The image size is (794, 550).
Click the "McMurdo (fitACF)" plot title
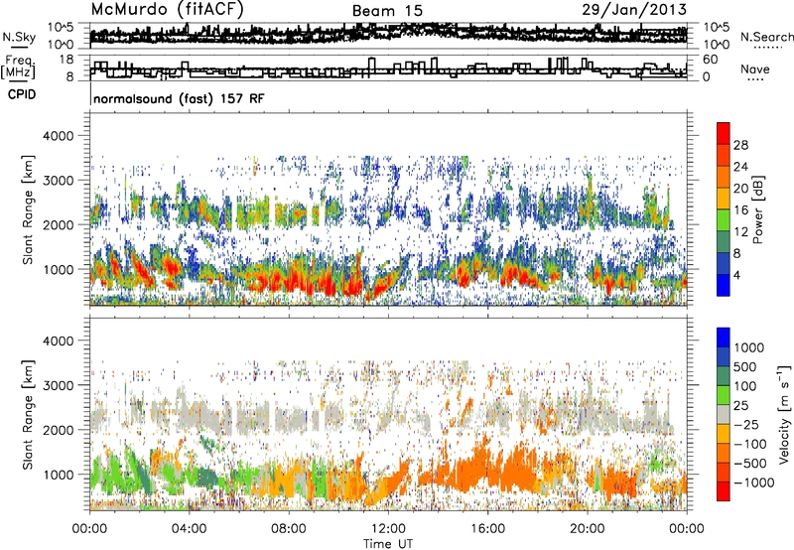(x=167, y=10)
